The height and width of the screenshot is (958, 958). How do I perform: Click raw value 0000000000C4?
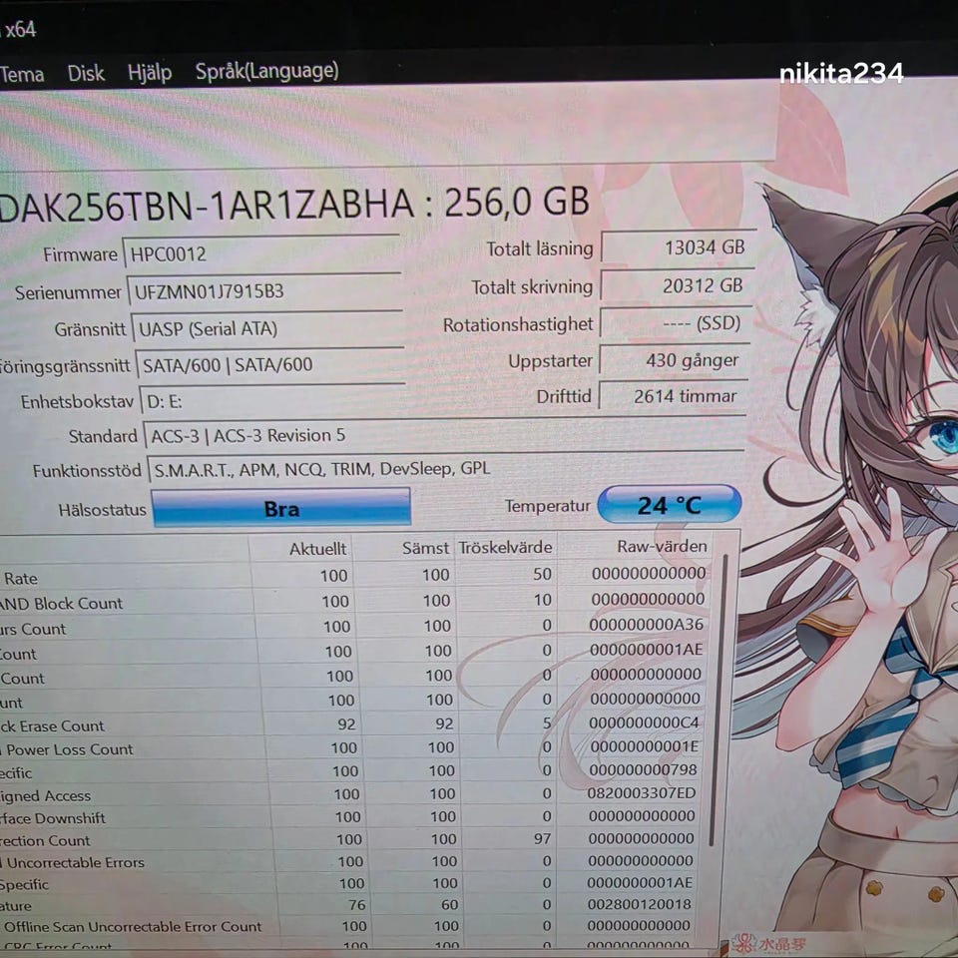click(x=644, y=722)
